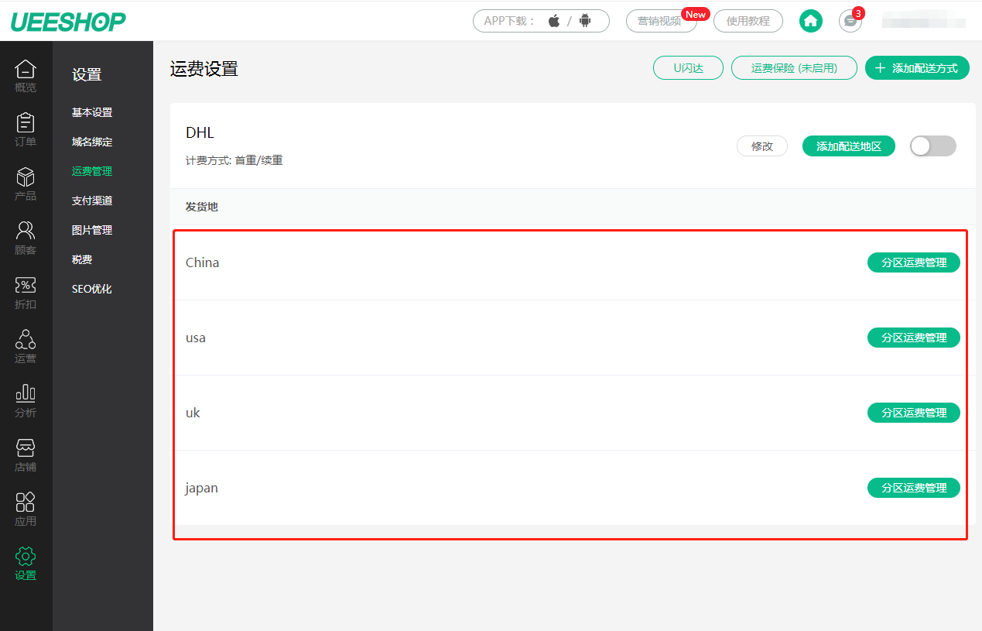Open the 产品 products sidebar icon
The image size is (982, 631).
(x=26, y=184)
